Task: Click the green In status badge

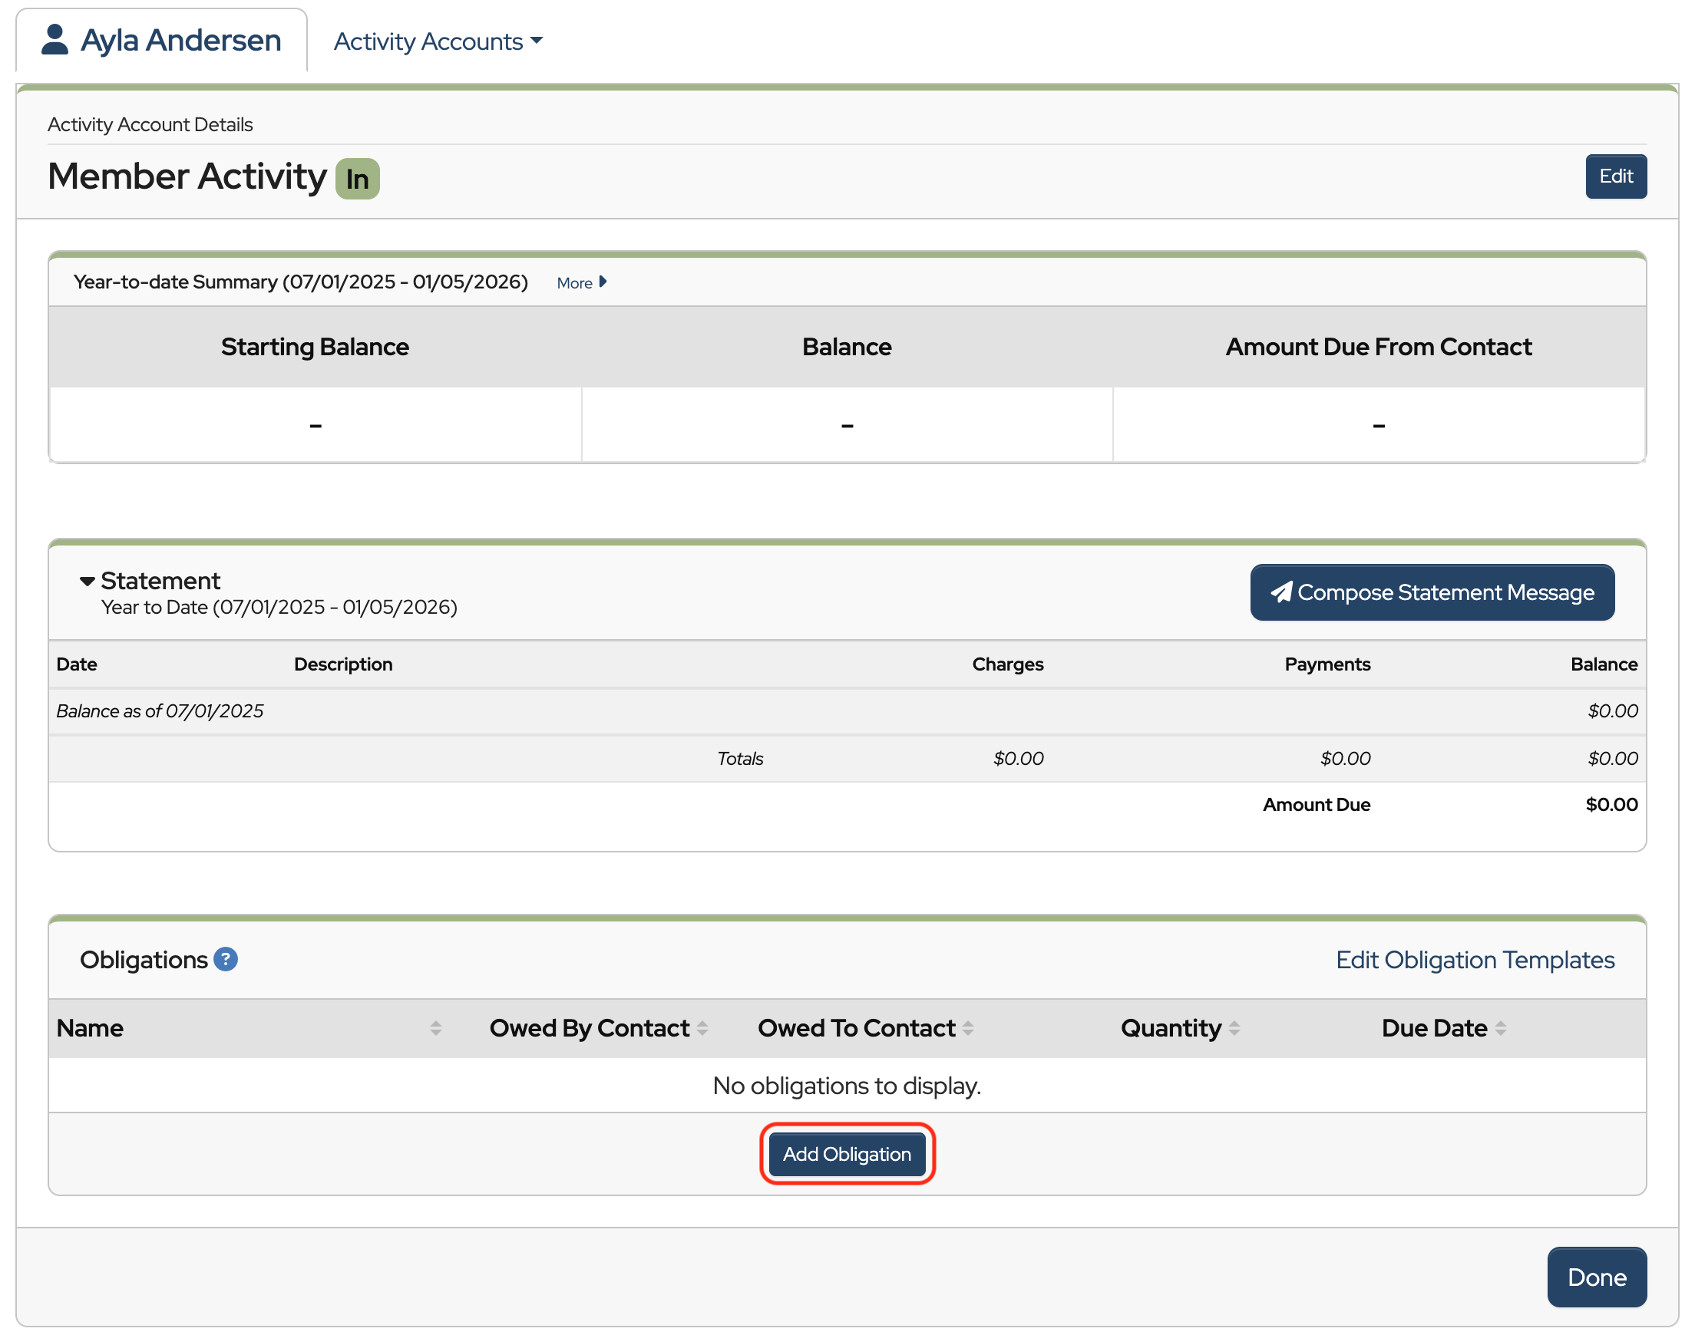Action: [x=357, y=178]
